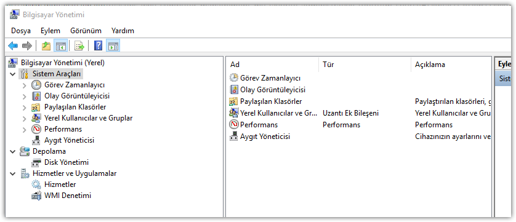Collapse the Hizmetler ve Uygulamalar tree node
This screenshot has height=222, width=516.
point(13,173)
